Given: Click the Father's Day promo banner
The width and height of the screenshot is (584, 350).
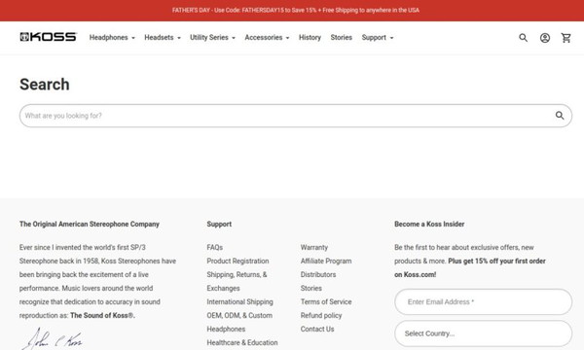Looking at the screenshot, I should click(295, 11).
